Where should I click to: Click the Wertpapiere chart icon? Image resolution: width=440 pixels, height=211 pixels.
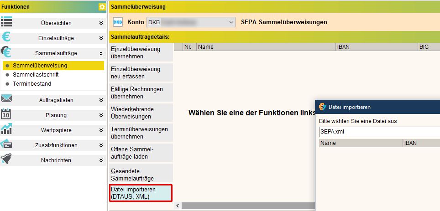(7, 129)
